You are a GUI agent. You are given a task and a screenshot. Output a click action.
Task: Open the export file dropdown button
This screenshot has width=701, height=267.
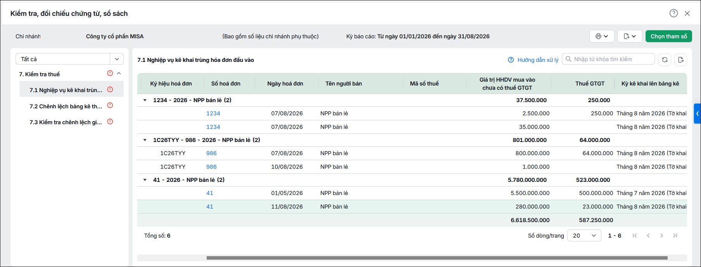click(x=630, y=36)
